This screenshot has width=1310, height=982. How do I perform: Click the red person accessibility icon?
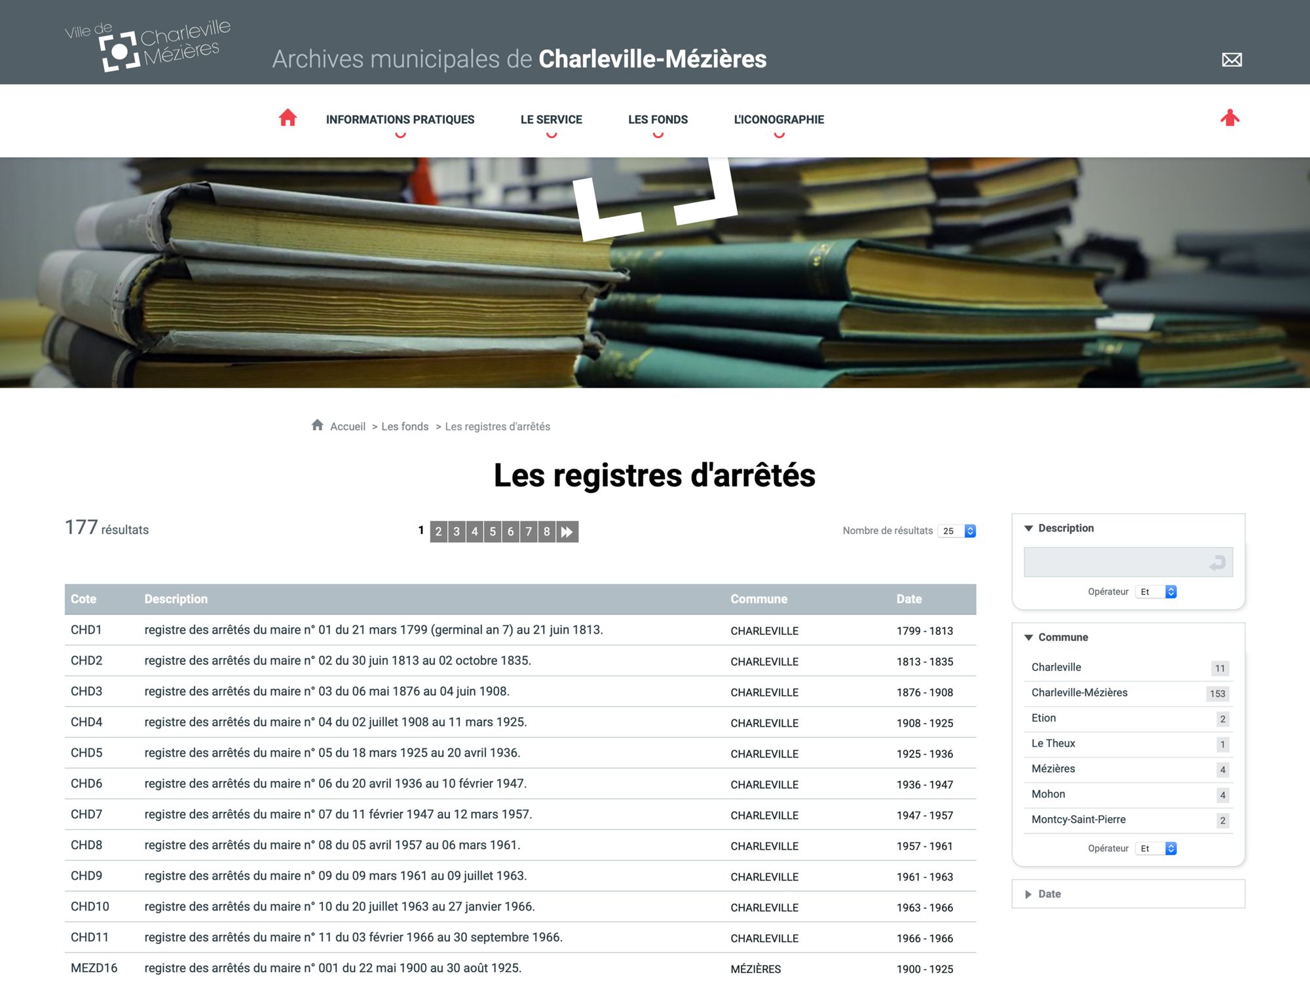1229,118
